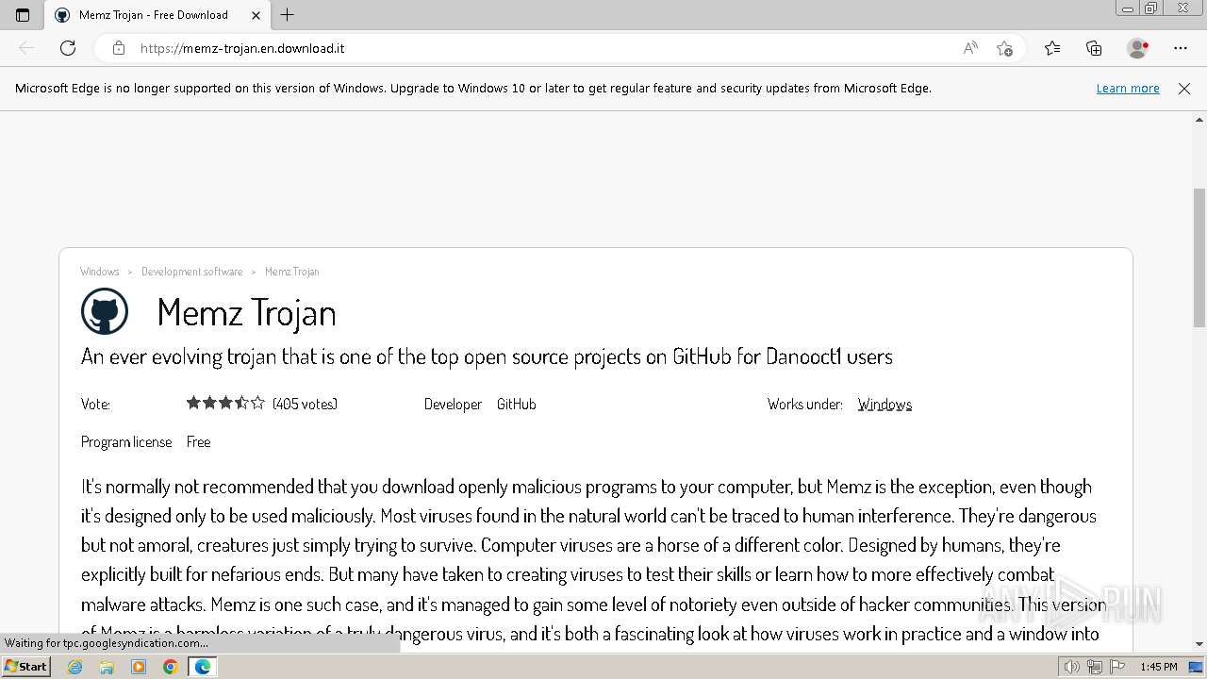The width and height of the screenshot is (1207, 679).
Task: Refresh the page
Action: (68, 48)
